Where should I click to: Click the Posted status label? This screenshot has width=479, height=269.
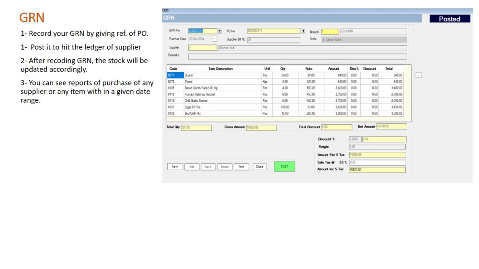point(450,19)
